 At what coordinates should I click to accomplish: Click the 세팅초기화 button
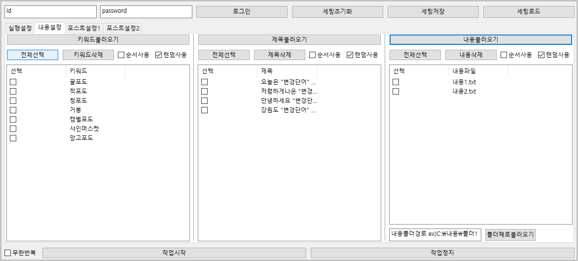(337, 12)
